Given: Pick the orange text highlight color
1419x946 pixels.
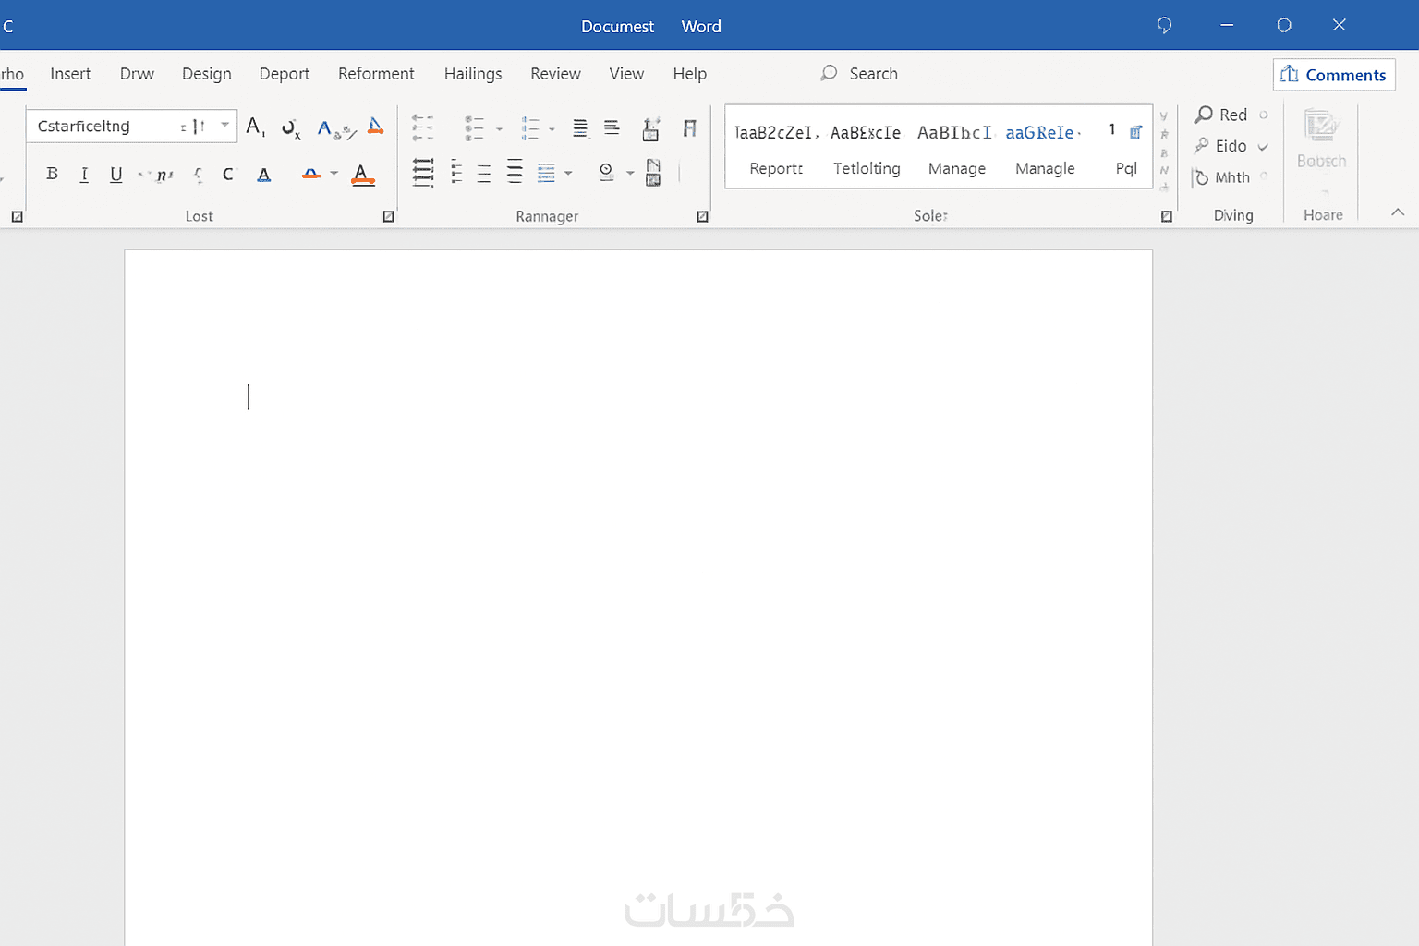Looking at the screenshot, I should [x=311, y=174].
